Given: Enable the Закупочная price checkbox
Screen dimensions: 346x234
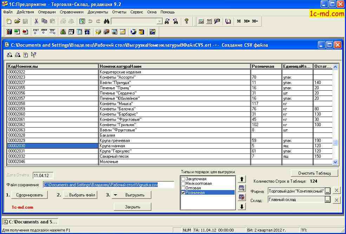Looking at the screenshot, I should pyautogui.click(x=183, y=179).
